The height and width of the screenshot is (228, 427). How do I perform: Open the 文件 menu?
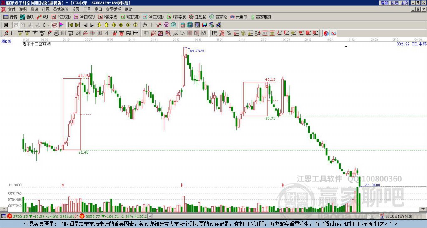12,10
